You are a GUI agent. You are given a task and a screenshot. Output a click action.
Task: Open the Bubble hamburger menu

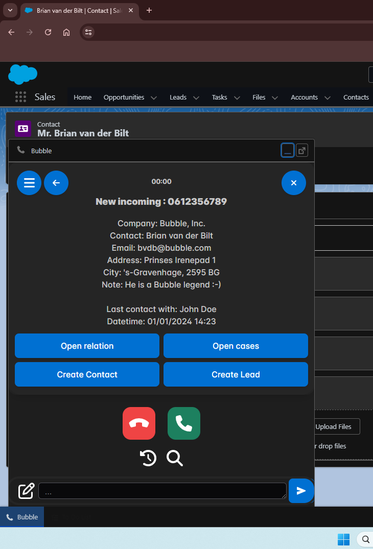[29, 183]
